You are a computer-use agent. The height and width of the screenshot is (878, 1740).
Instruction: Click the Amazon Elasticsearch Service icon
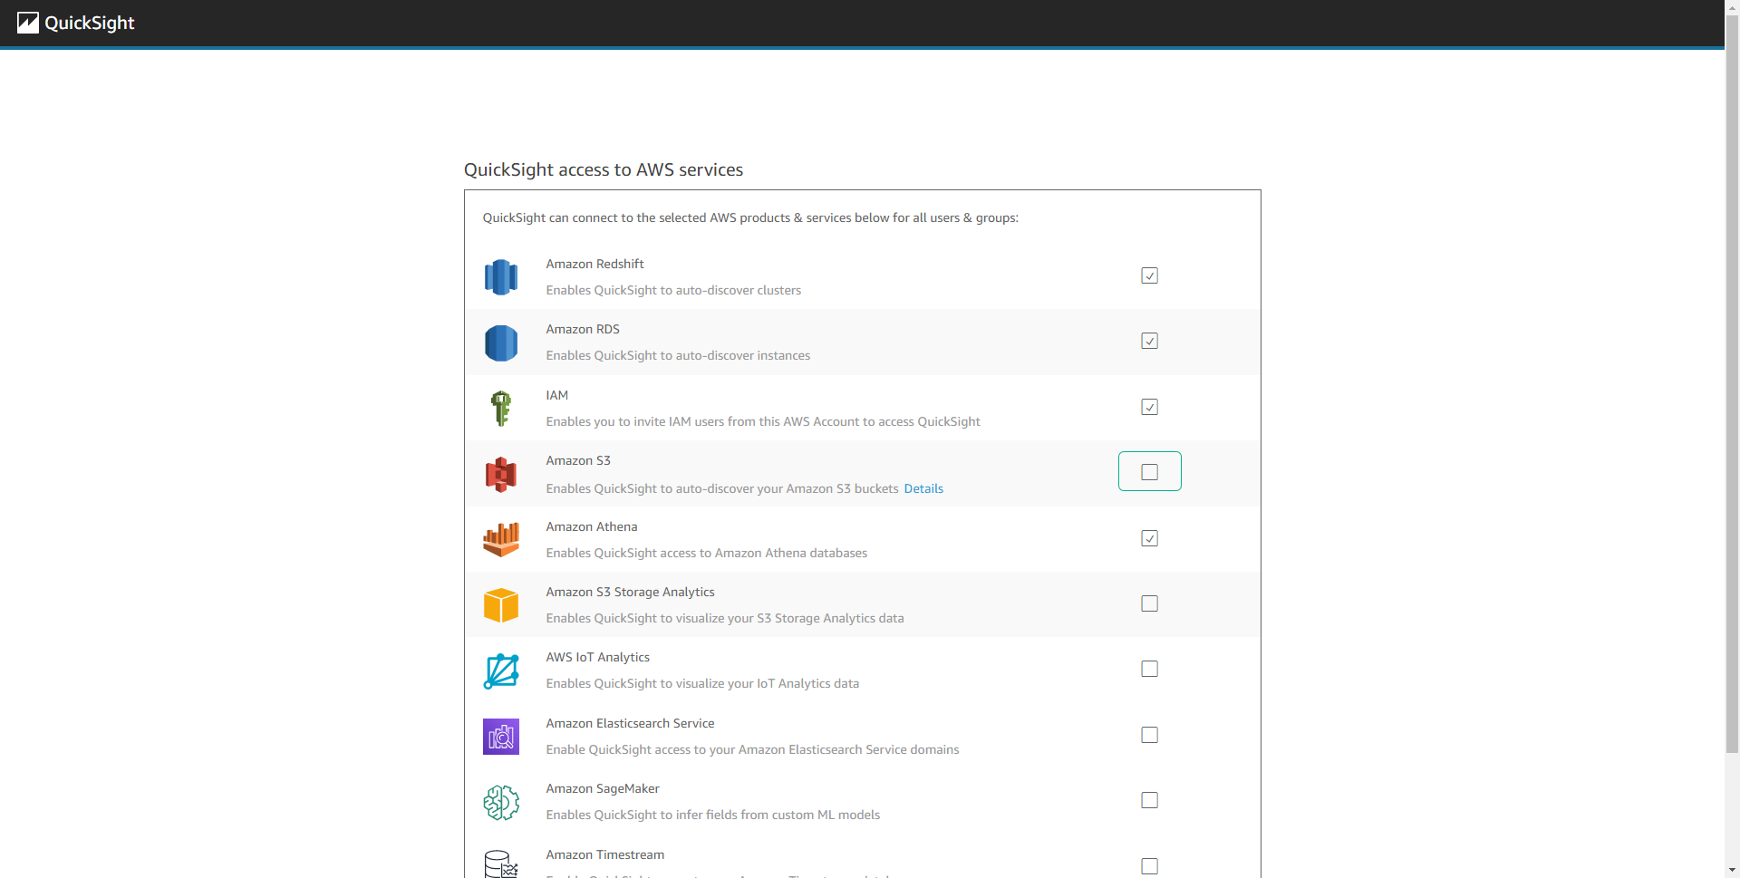(x=501, y=737)
